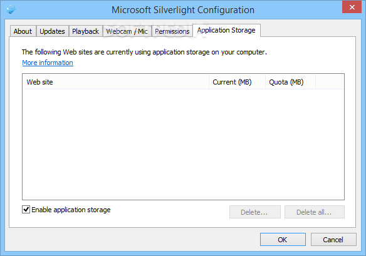Image resolution: width=366 pixels, height=256 pixels.
Task: Click the Silverlight icon in title bar
Action: [11, 9]
